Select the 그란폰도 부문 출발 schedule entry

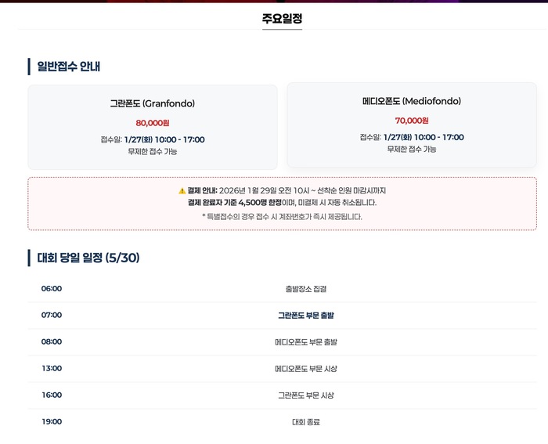tap(306, 316)
